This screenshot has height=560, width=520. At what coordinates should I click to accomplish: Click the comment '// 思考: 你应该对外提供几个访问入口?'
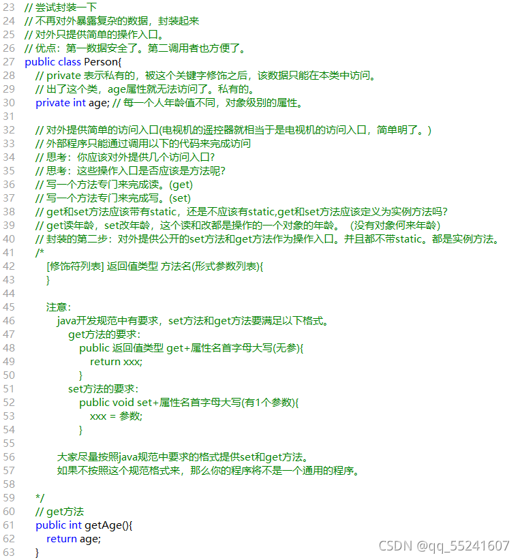point(125,157)
